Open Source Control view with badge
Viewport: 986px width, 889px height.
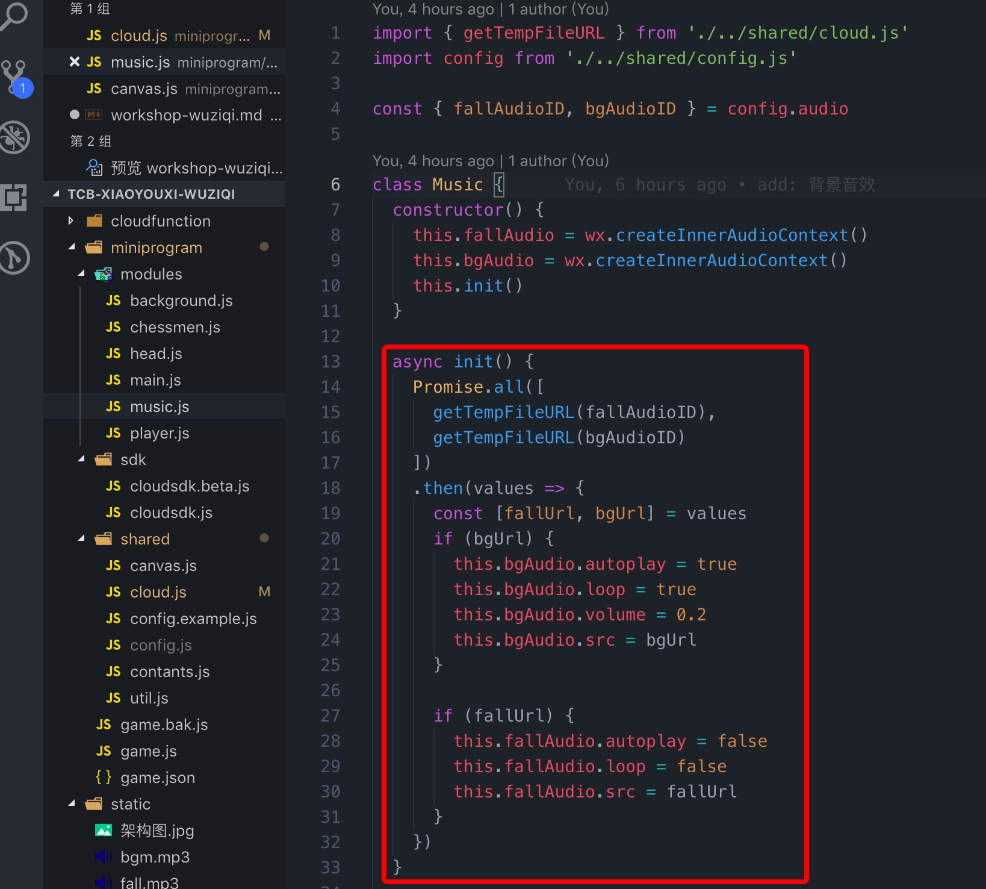click(16, 78)
